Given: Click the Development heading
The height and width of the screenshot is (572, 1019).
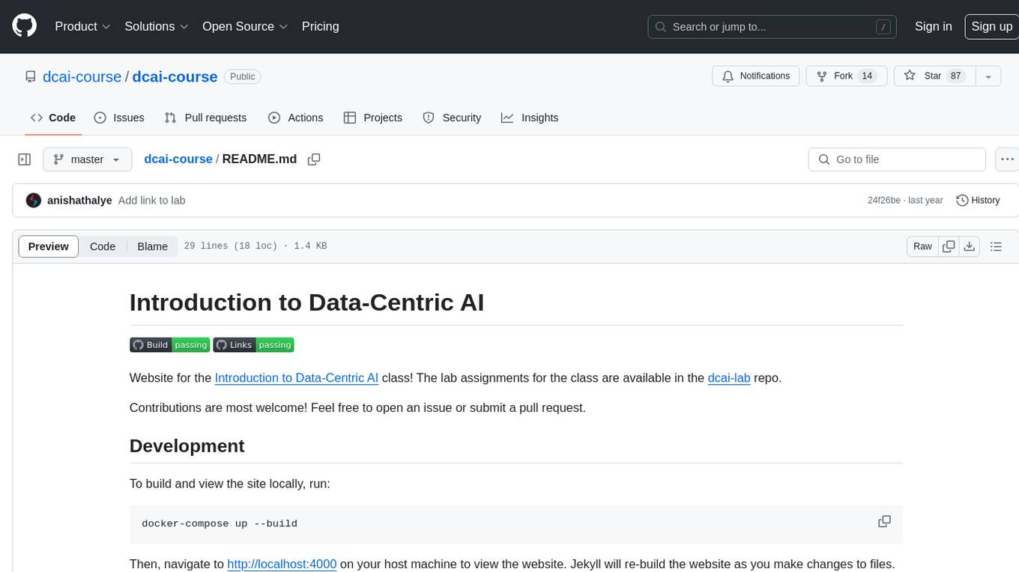Looking at the screenshot, I should pyautogui.click(x=187, y=445).
